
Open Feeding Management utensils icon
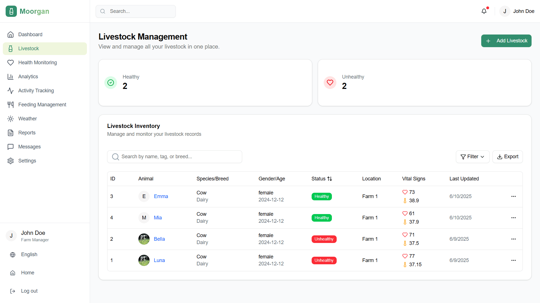(x=11, y=104)
